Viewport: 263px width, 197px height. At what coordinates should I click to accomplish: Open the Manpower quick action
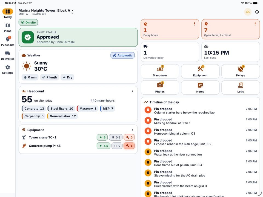(x=160, y=71)
